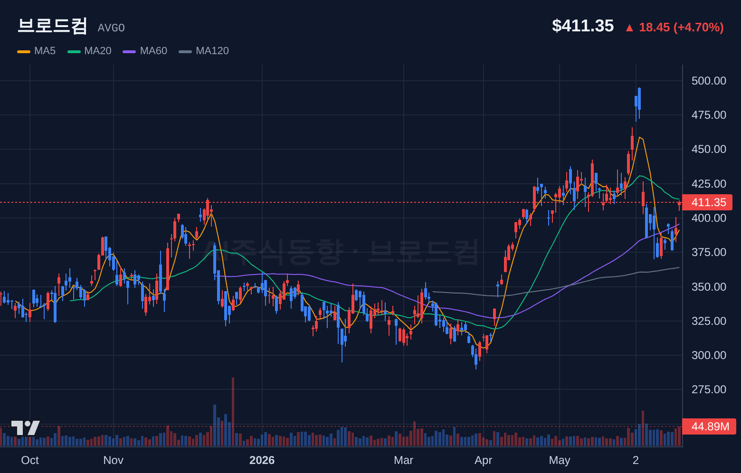Click the Oct label on the time axis

[x=30, y=460]
